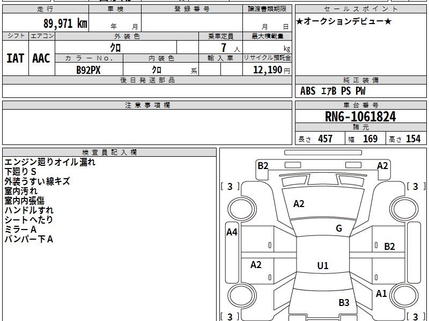Click the B2 mark on the front door
429x321 pixels.
coord(389,247)
